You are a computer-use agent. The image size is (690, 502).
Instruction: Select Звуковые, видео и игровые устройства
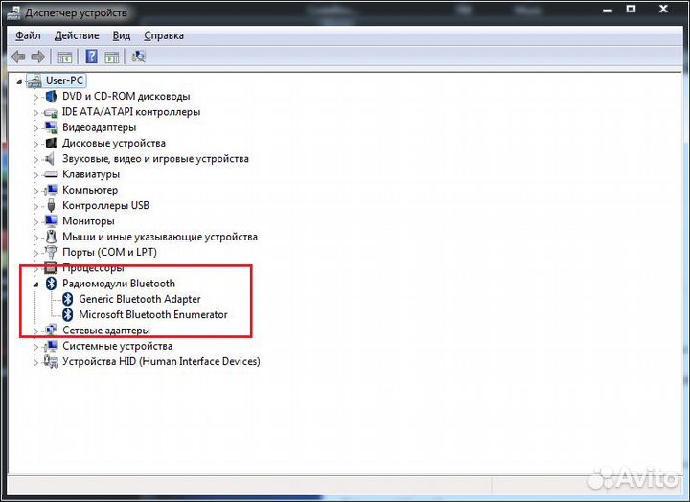tap(155, 159)
